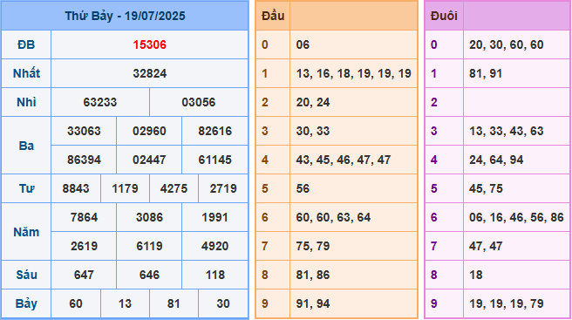This screenshot has width=572, height=320.
Task: Select Đầu row 0 value 06
Action: pos(303,44)
